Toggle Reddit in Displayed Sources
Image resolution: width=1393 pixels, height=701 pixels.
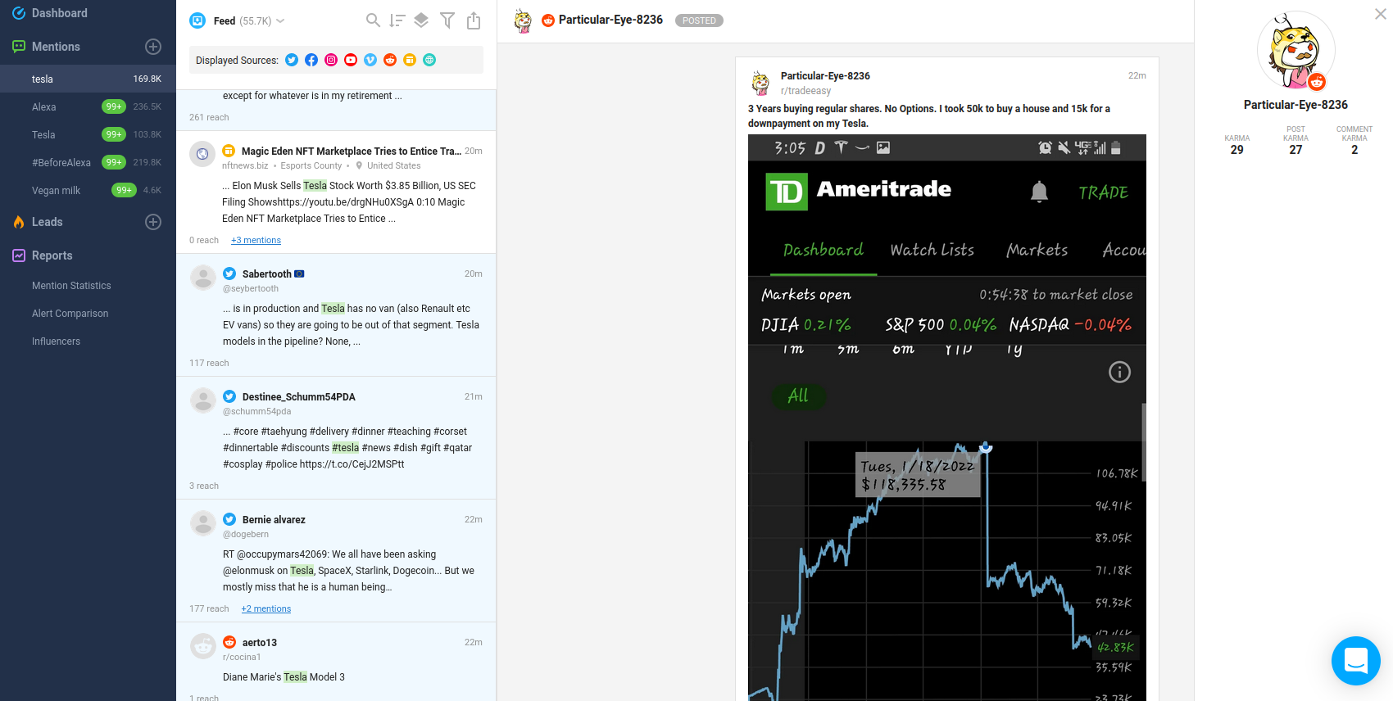[x=390, y=60]
